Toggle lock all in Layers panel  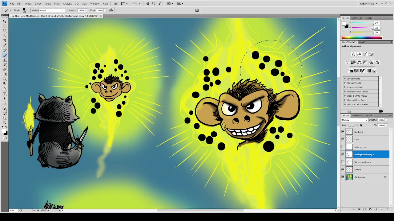(x=361, y=125)
